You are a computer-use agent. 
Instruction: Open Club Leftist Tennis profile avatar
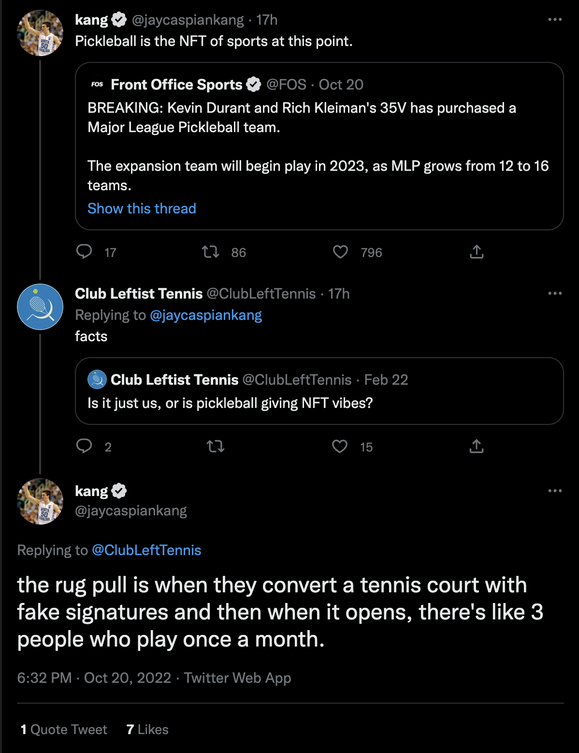[x=40, y=307]
